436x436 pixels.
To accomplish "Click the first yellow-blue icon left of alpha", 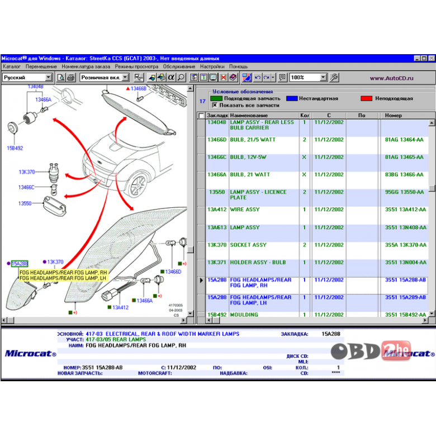I will (x=152, y=77).
